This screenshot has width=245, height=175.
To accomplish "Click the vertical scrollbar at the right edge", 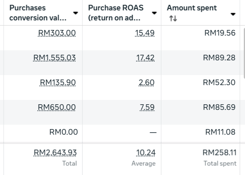I will click(243, 52).
